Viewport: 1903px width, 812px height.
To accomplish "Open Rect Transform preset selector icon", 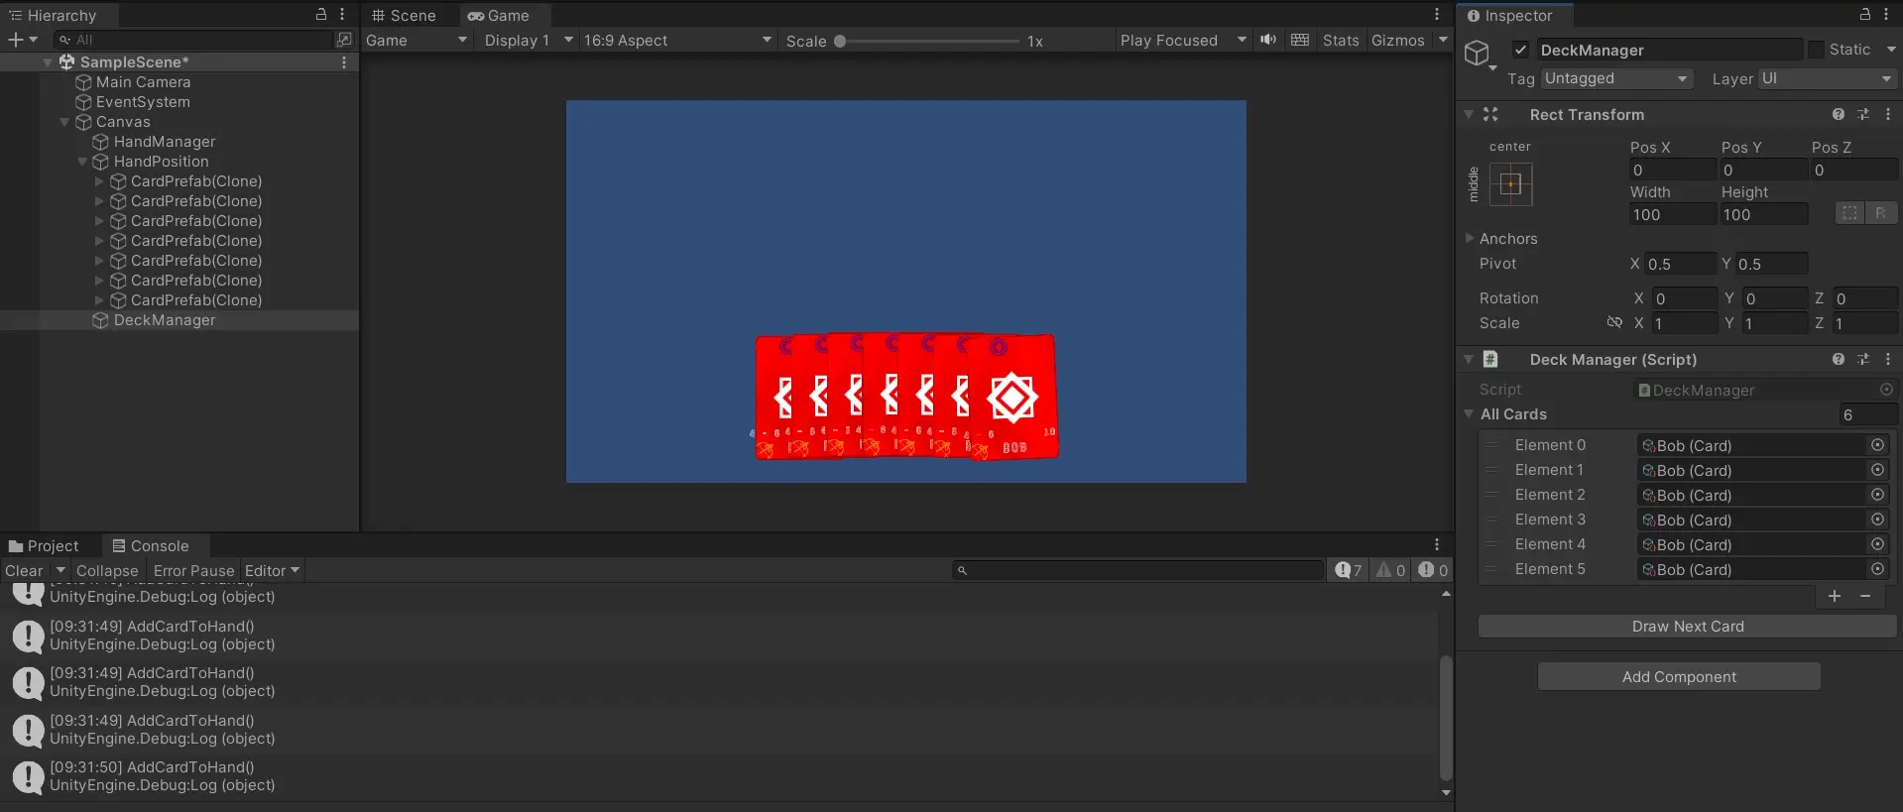I will coord(1863,114).
